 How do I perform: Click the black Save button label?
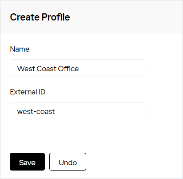[27, 163]
